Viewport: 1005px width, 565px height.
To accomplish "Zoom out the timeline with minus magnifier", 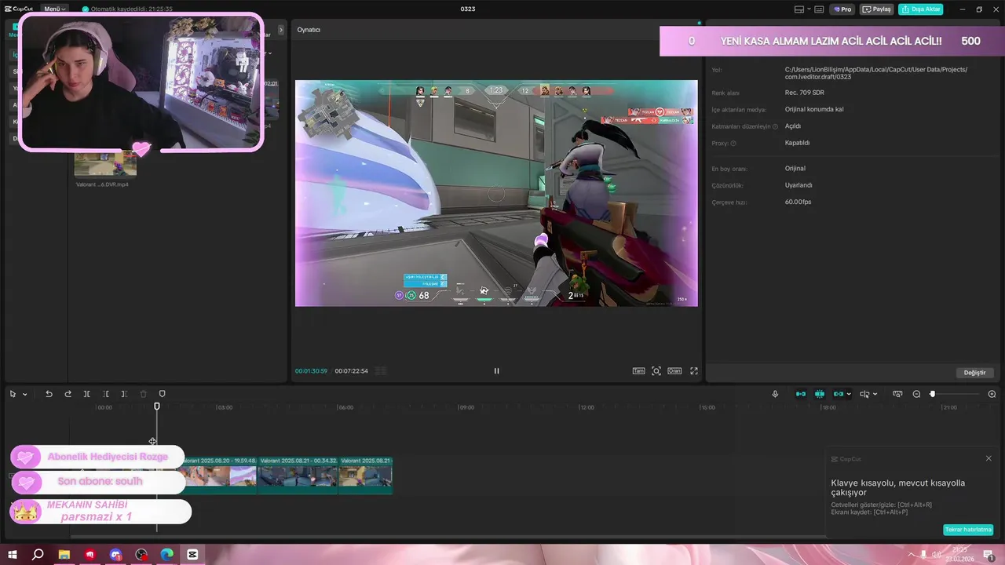I will pyautogui.click(x=916, y=394).
